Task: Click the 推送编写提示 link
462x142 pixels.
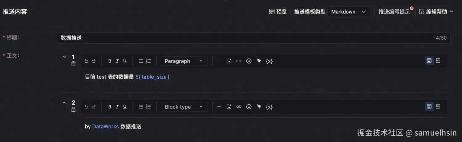Action: 394,12
